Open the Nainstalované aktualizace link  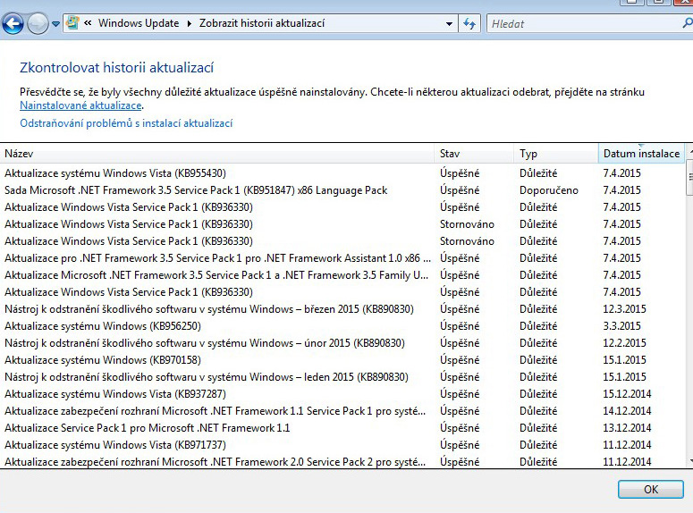[x=80, y=105]
